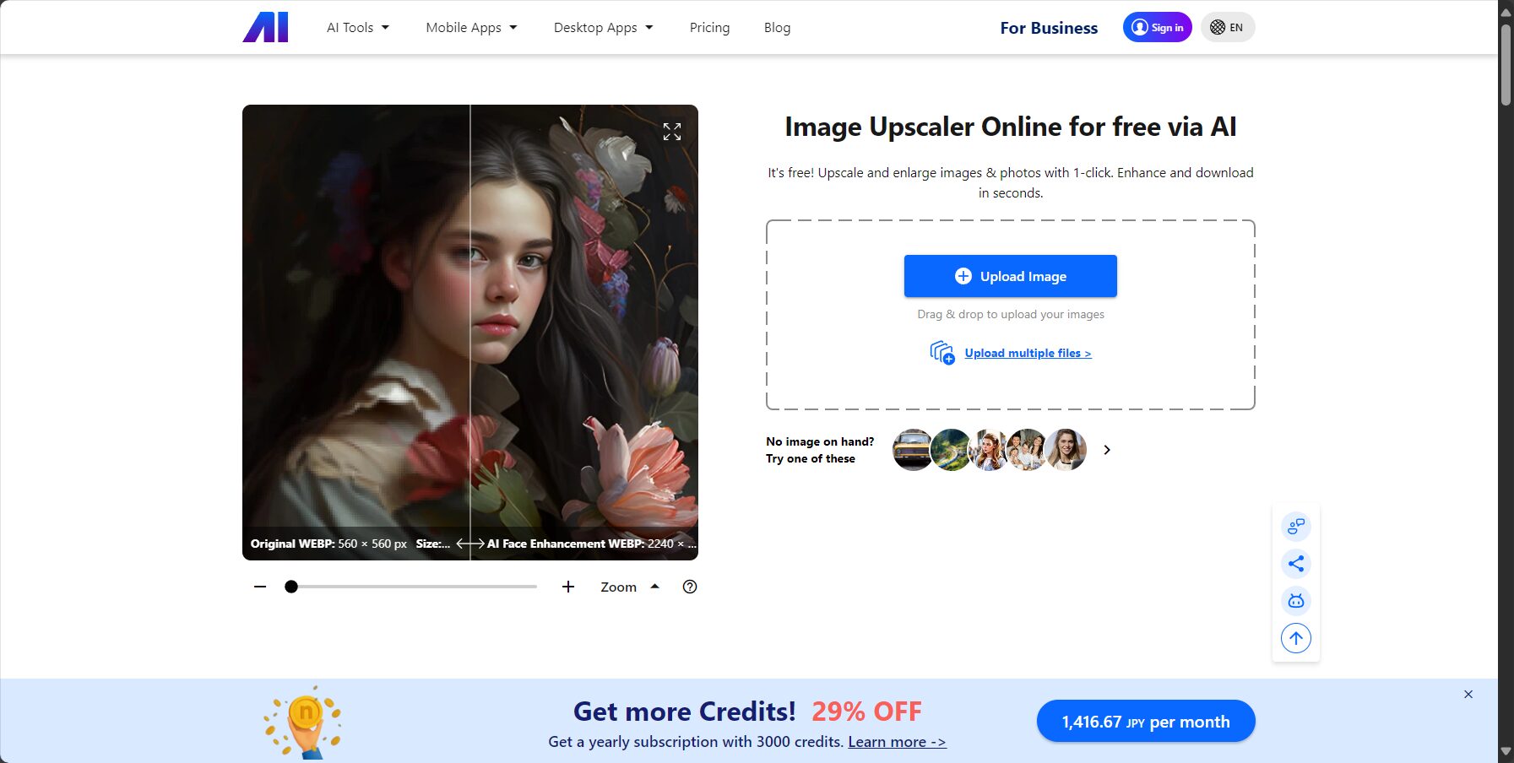Click the zoom in plus icon
The image size is (1514, 763).
click(x=568, y=587)
